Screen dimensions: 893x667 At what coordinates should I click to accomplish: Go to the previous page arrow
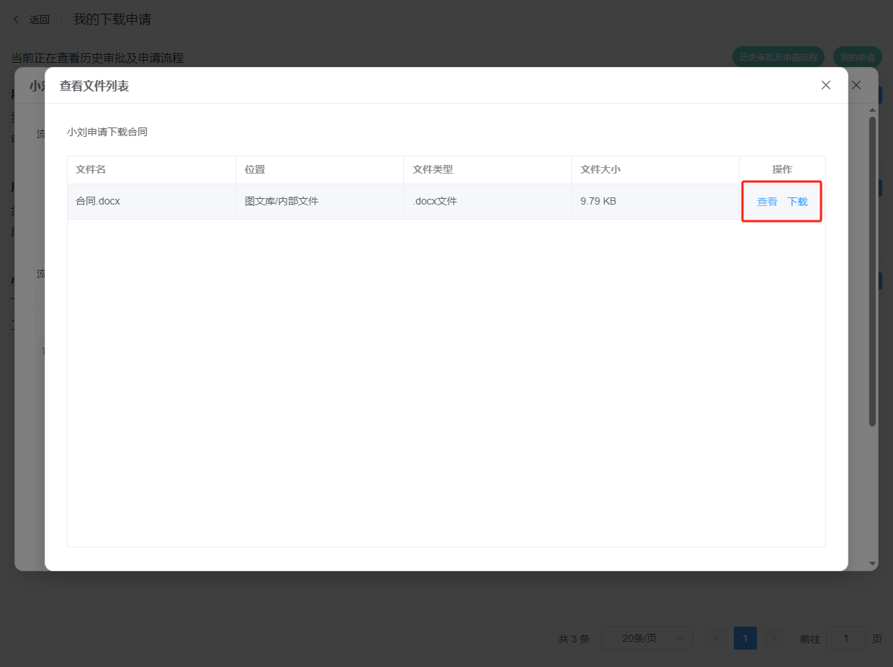[x=717, y=638]
